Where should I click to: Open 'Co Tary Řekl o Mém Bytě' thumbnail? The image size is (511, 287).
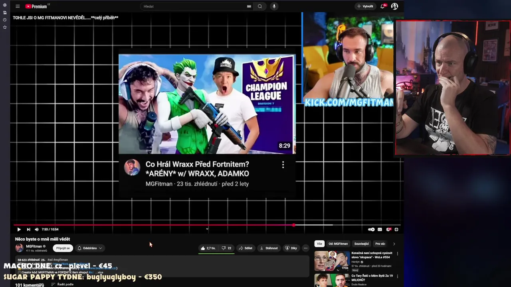pos(332,280)
